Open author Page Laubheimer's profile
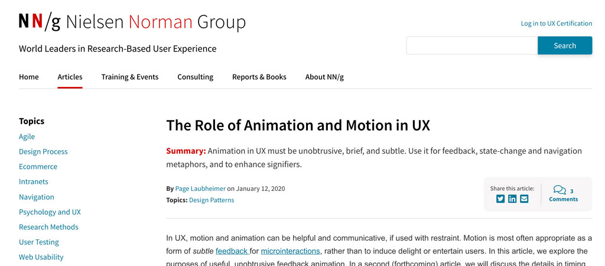Viewport: 605px width, 266px height. tap(200, 189)
